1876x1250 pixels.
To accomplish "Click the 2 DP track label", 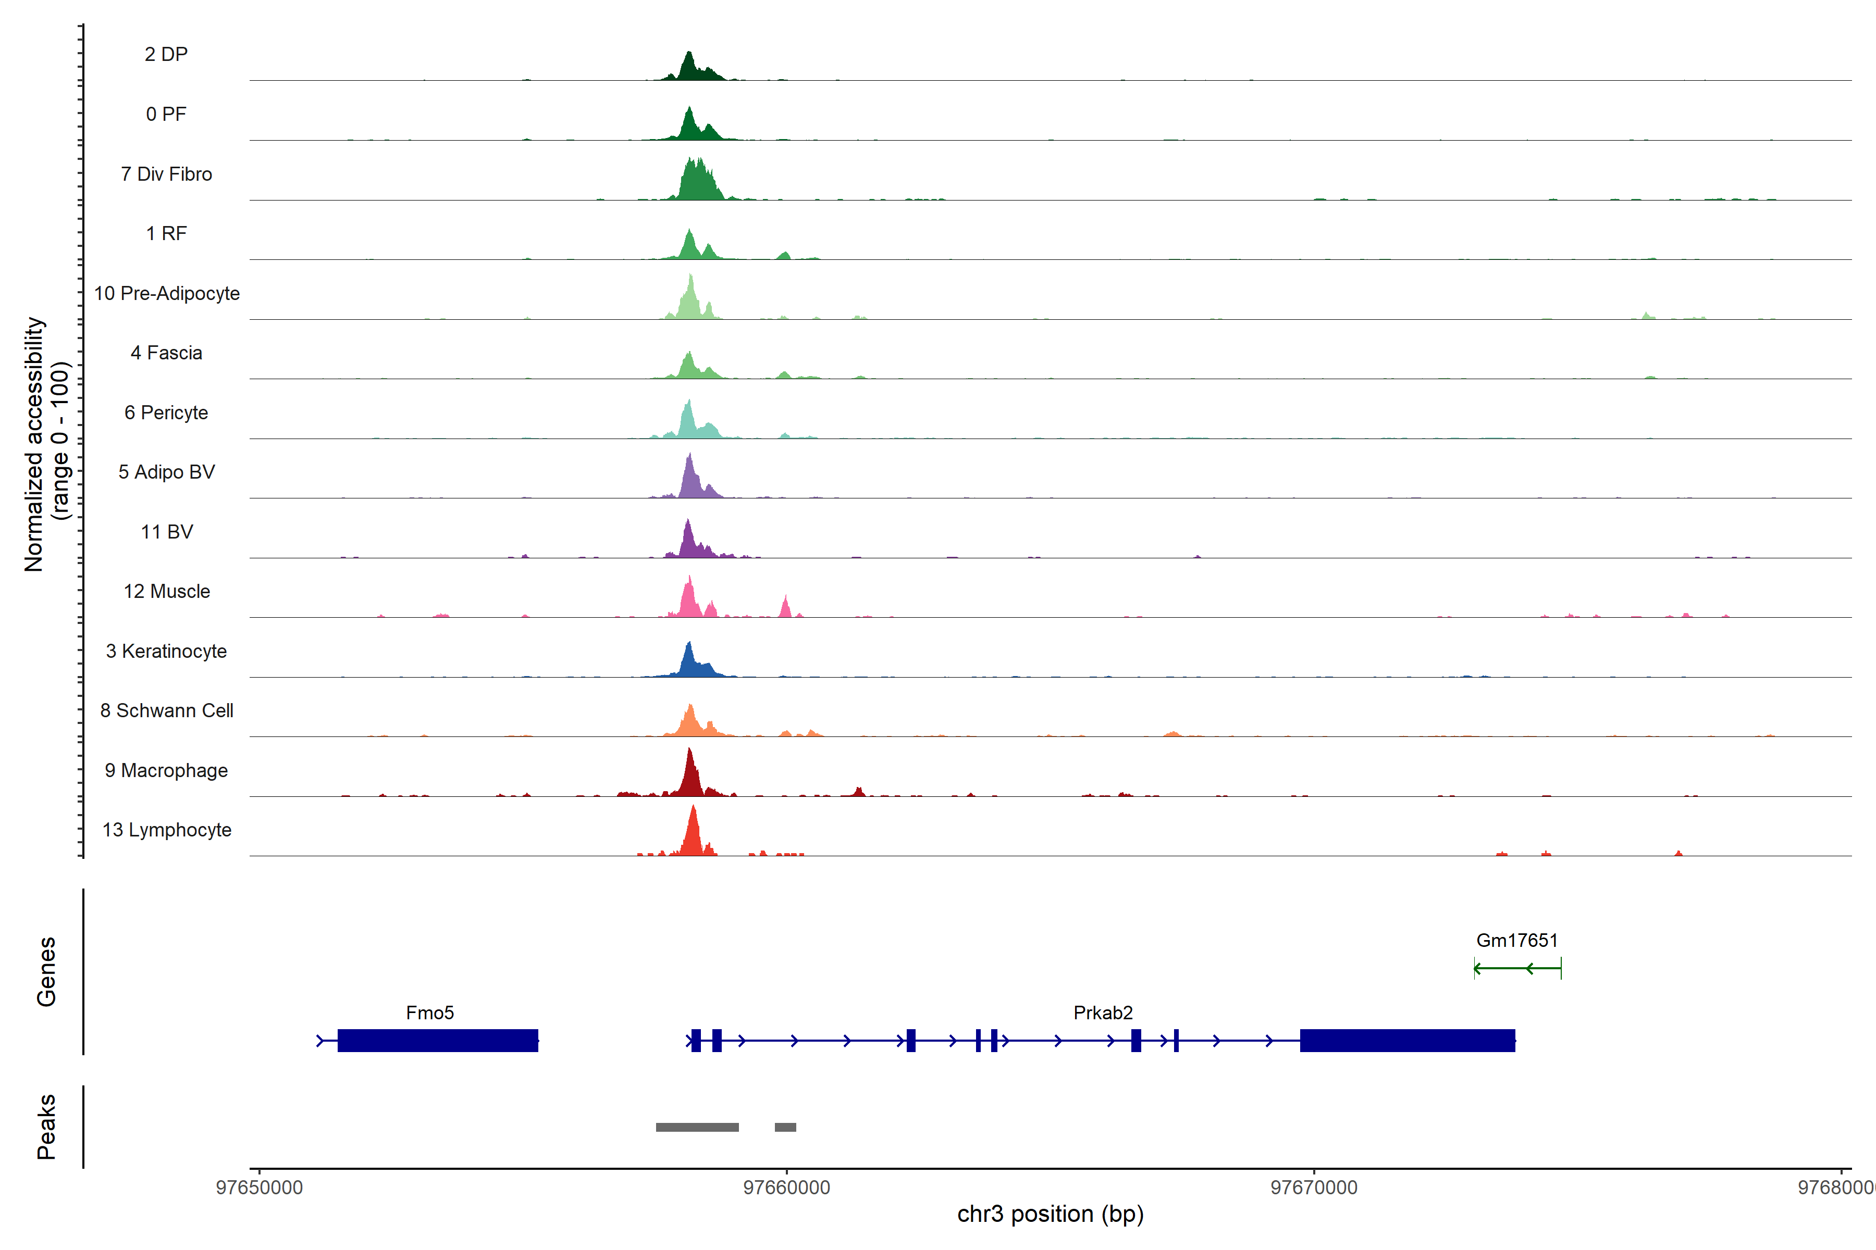I will [166, 54].
